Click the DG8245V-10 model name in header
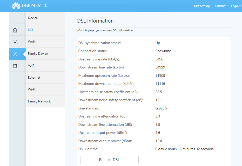The height and width of the screenshot is (166, 242). click(35, 5)
